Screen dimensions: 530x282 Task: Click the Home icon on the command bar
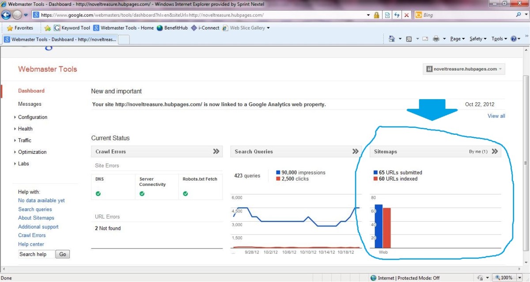(x=391, y=39)
